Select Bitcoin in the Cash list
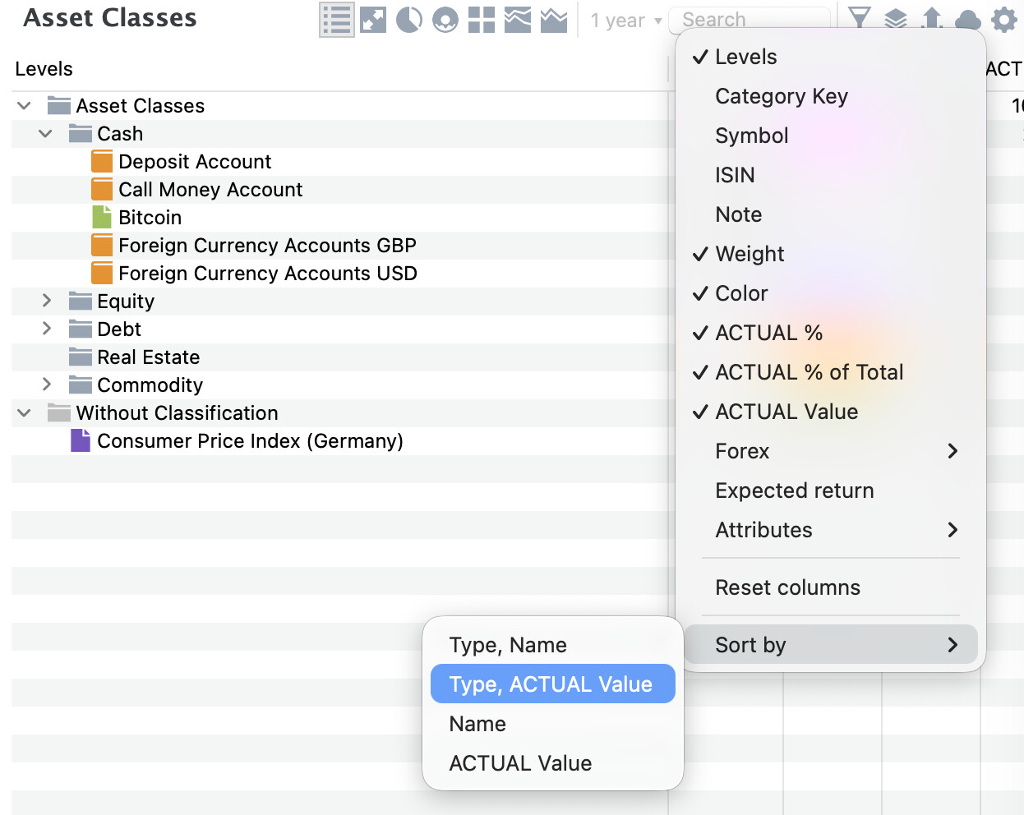 point(150,218)
